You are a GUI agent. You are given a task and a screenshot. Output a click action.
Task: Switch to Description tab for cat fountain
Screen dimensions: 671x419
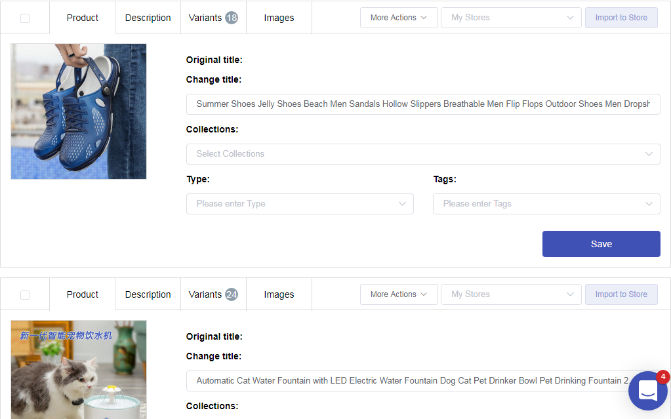(x=148, y=294)
